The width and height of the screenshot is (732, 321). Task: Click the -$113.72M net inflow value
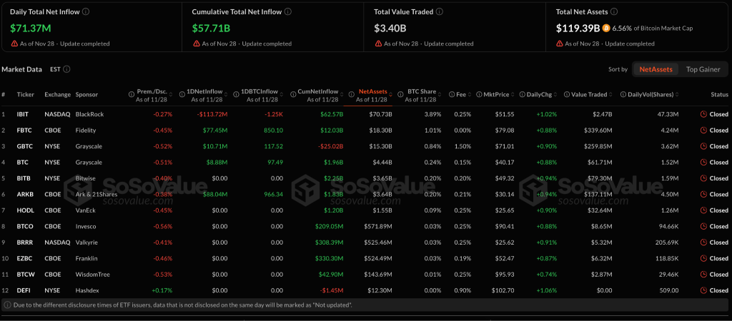pyautogui.click(x=212, y=114)
